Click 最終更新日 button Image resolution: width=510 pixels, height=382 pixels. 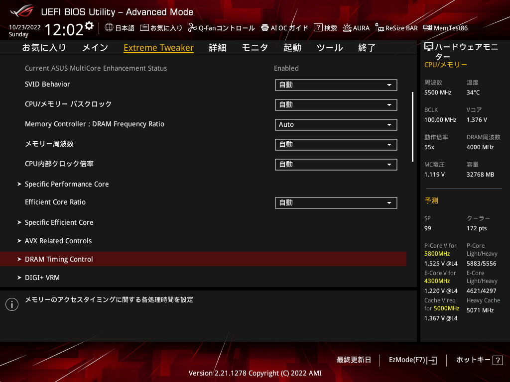click(354, 360)
